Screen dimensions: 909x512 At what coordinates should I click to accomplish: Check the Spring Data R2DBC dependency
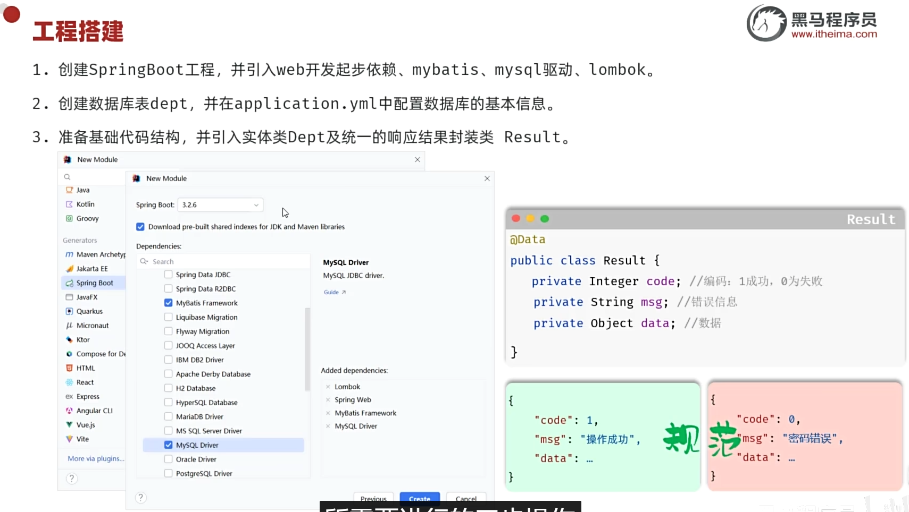[x=168, y=289]
